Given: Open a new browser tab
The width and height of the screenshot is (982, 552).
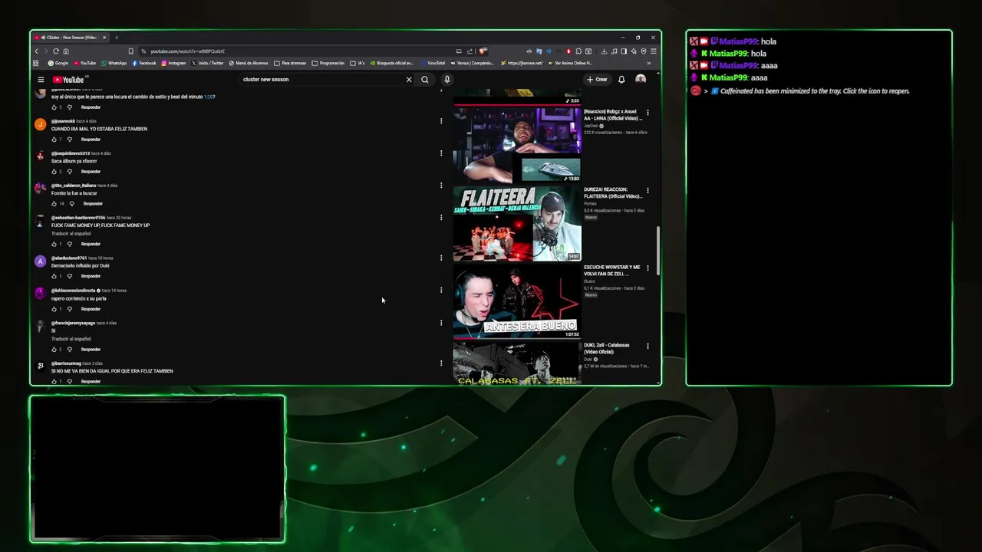Looking at the screenshot, I should 117,38.
